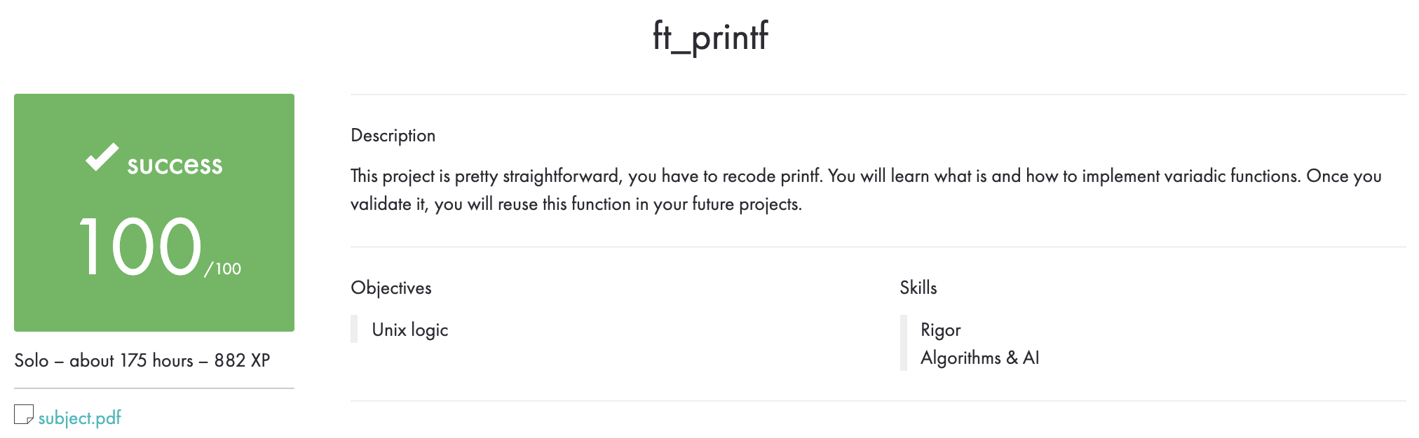
Task: Select the Algorithms & AI skill
Action: pyautogui.click(x=979, y=358)
